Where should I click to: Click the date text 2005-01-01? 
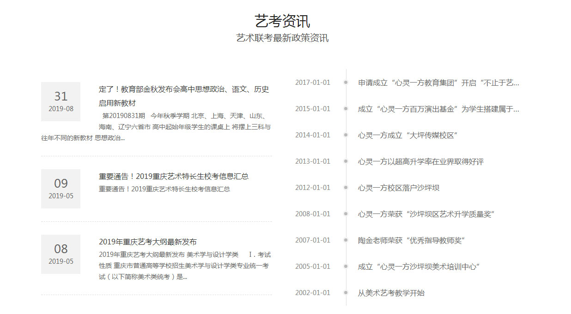(x=313, y=267)
